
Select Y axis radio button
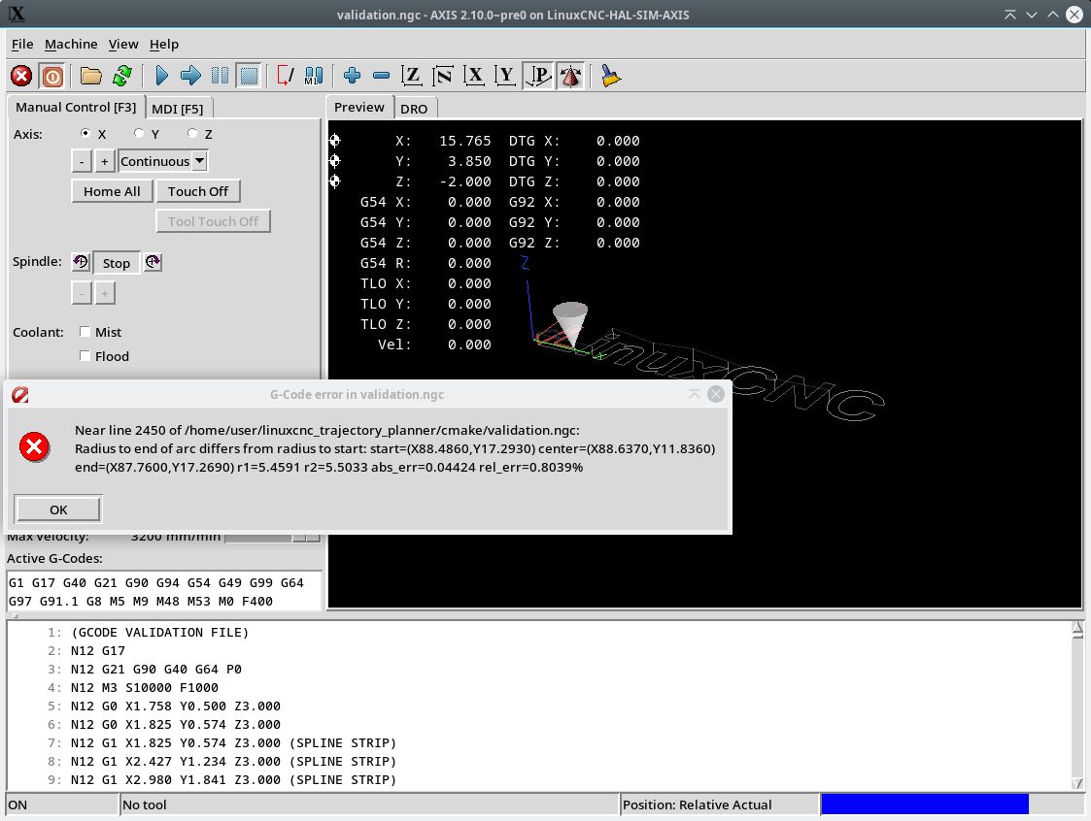[139, 134]
